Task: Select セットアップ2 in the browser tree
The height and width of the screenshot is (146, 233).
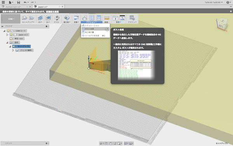Action: click(22, 46)
